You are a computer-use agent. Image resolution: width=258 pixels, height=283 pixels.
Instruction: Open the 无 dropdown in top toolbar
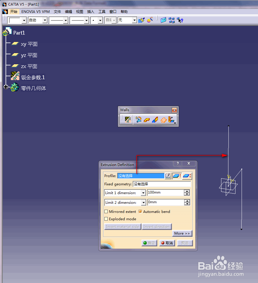[134, 20]
